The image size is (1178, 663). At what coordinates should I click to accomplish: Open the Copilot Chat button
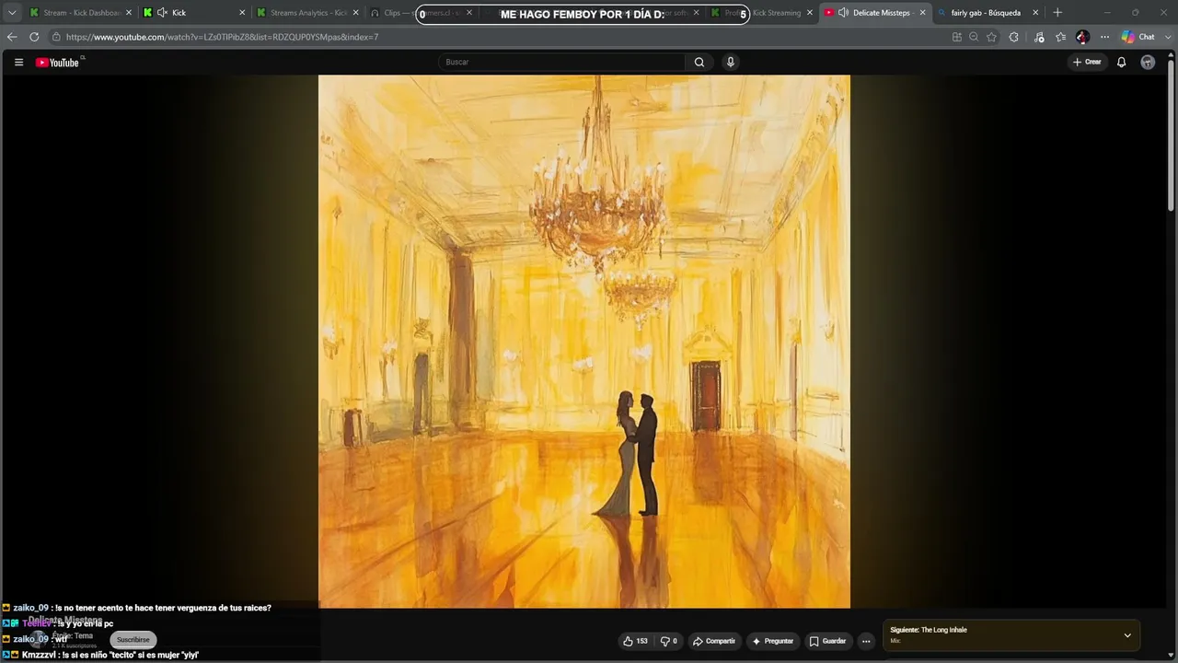click(1138, 37)
